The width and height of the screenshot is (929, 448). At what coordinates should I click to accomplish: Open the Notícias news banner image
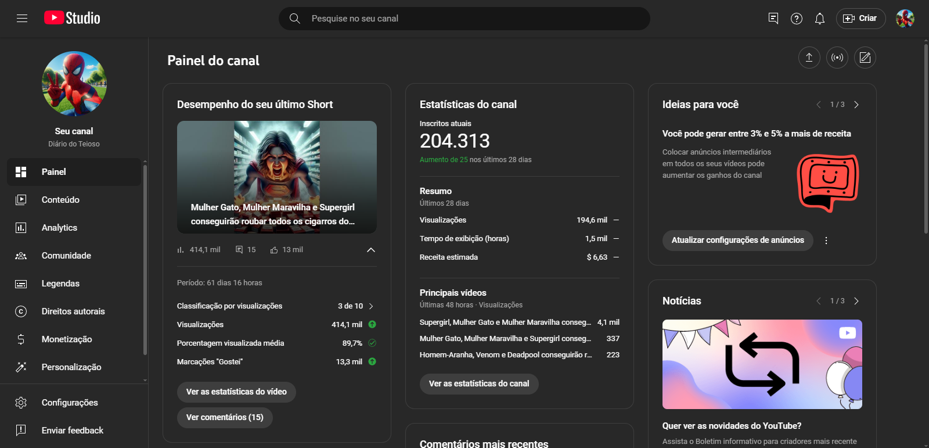pyautogui.click(x=762, y=364)
